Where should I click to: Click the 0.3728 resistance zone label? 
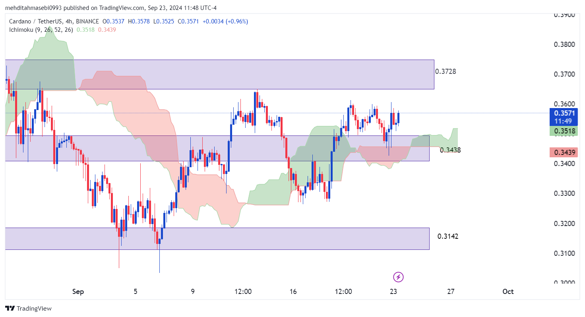point(446,72)
